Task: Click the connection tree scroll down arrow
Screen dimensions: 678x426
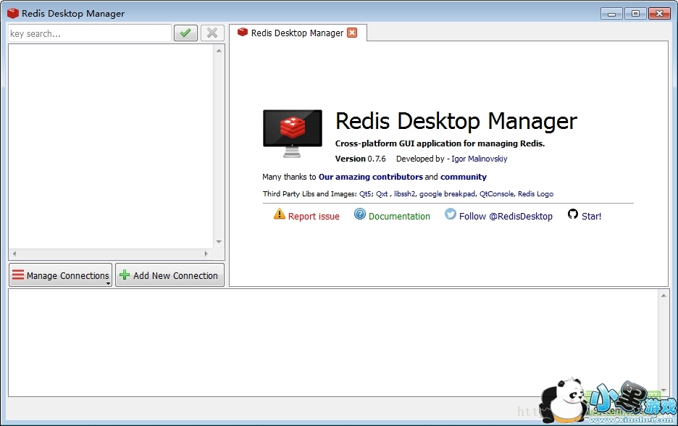Action: point(219,242)
